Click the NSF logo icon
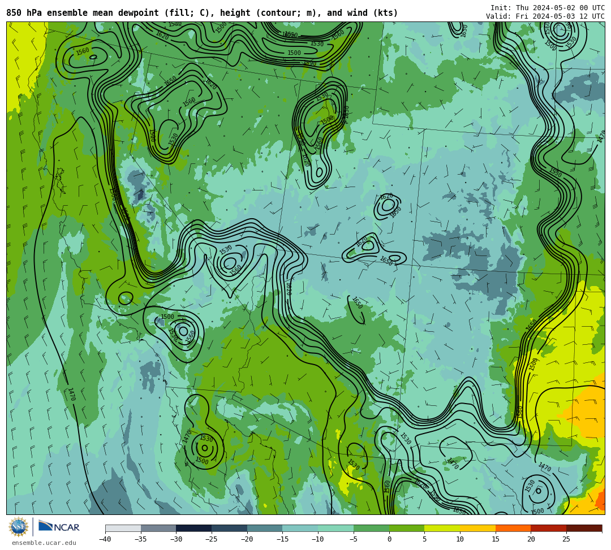 click(18, 527)
